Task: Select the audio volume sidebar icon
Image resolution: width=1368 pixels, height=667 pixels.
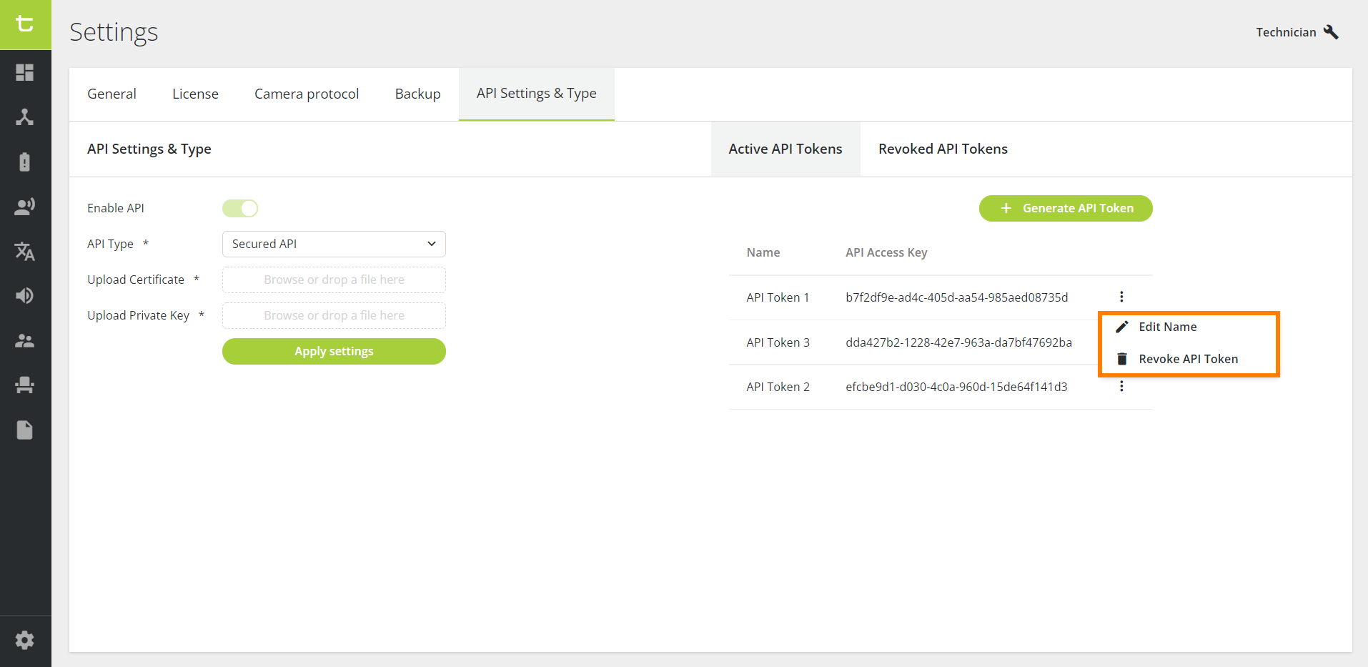Action: pyautogui.click(x=24, y=295)
